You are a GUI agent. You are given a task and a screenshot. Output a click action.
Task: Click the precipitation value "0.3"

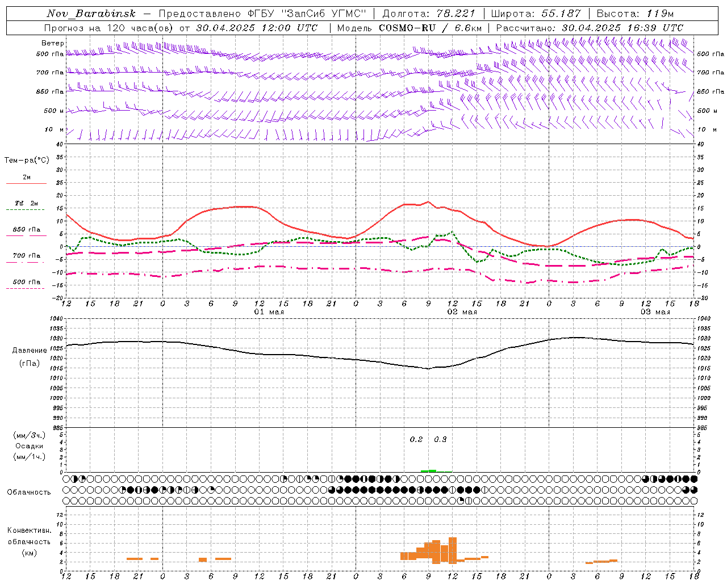coord(440,439)
